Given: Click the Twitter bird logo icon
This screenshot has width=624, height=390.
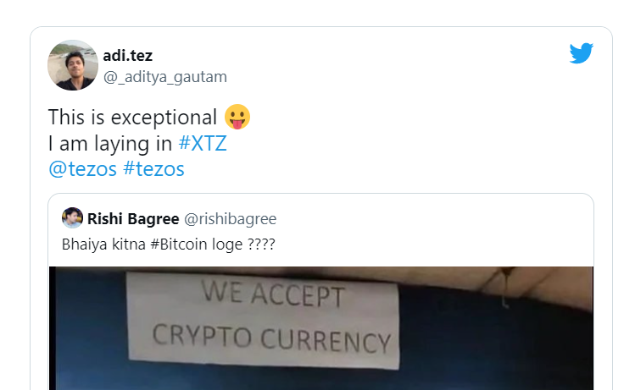Looking at the screenshot, I should pyautogui.click(x=581, y=53).
